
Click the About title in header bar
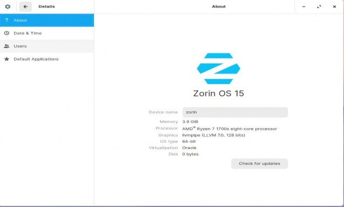(x=219, y=6)
